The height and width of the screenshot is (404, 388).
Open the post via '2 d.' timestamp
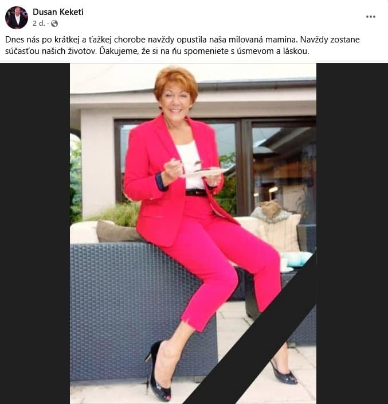(39, 24)
